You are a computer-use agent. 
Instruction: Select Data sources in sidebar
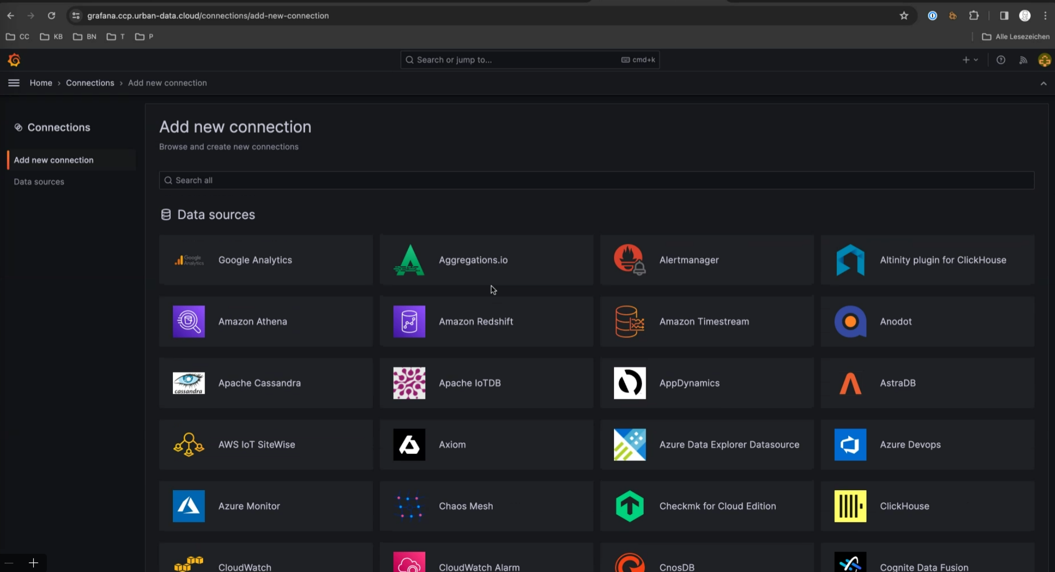[39, 182]
